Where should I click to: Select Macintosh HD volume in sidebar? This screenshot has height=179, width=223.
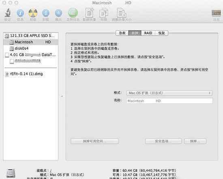30,42
